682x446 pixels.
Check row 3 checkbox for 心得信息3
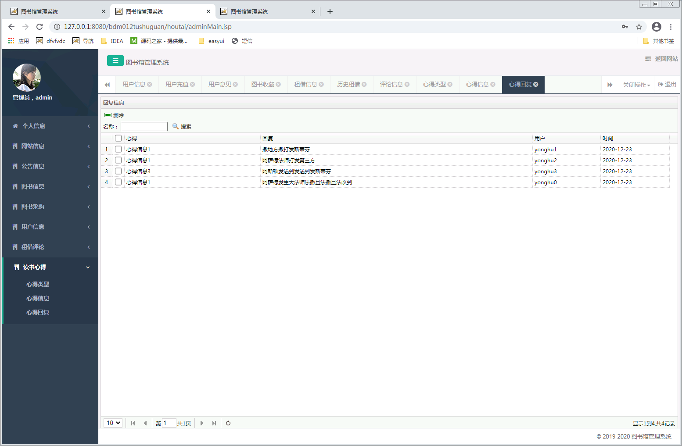[x=118, y=171]
